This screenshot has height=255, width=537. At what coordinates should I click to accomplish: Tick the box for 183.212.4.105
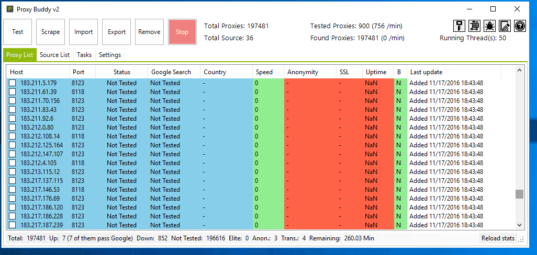[x=13, y=163]
